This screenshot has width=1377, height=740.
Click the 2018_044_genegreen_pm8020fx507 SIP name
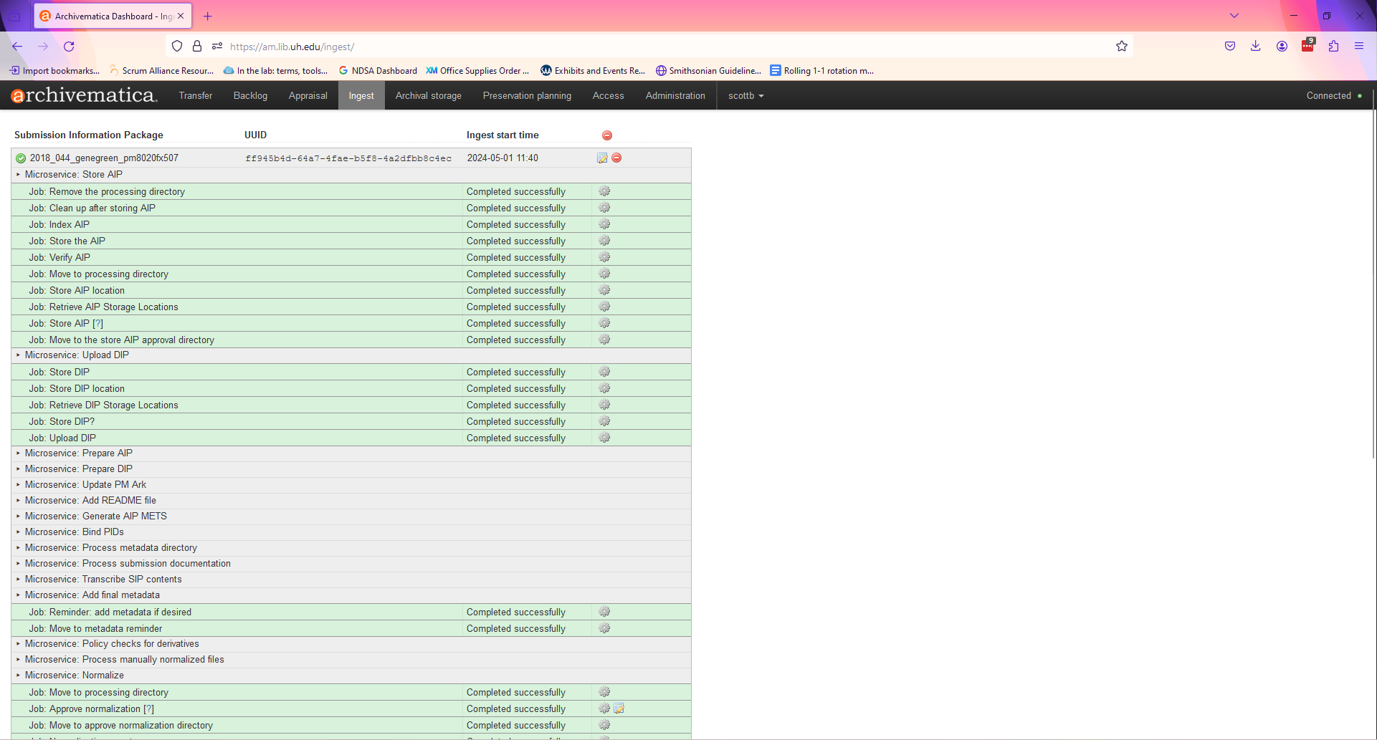104,158
